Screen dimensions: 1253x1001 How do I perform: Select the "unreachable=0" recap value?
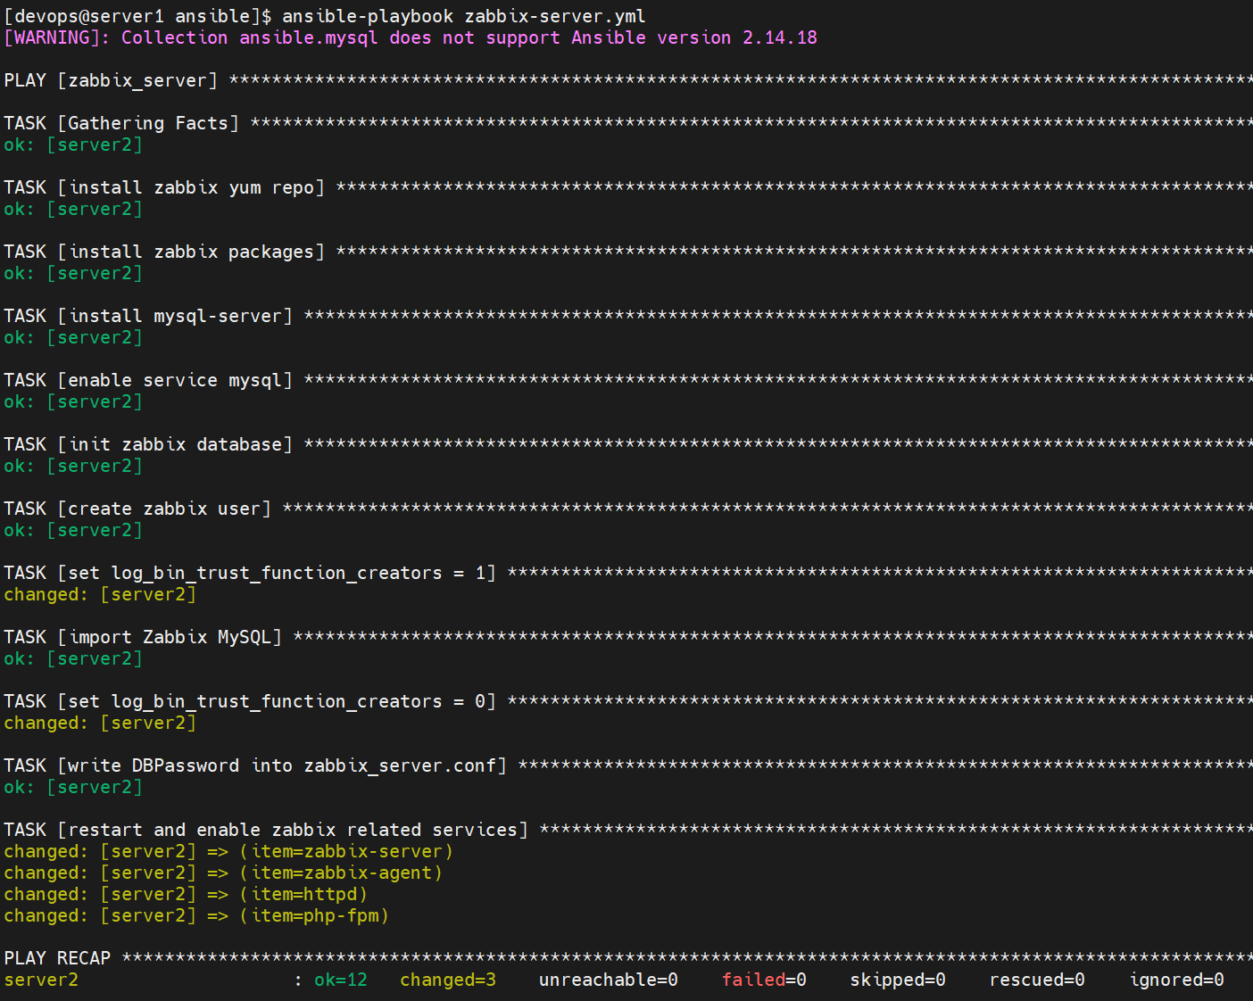pyautogui.click(x=609, y=980)
